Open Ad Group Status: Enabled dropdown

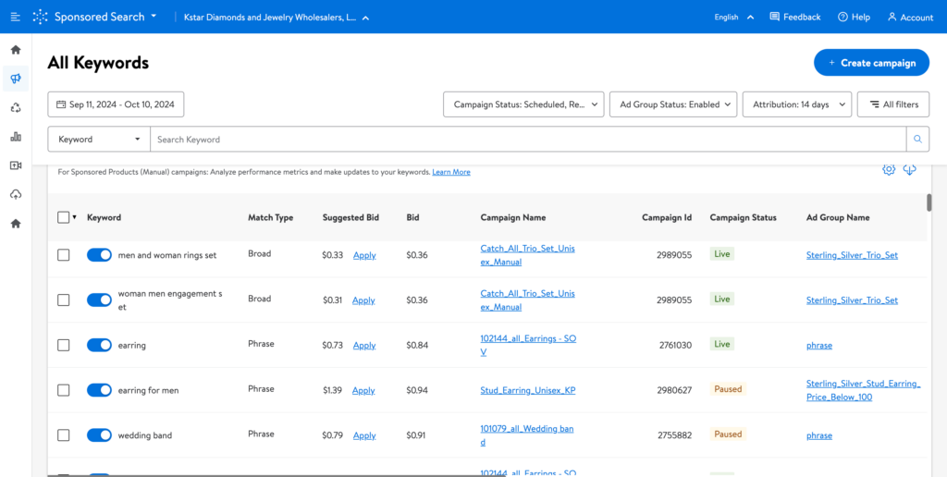point(673,104)
